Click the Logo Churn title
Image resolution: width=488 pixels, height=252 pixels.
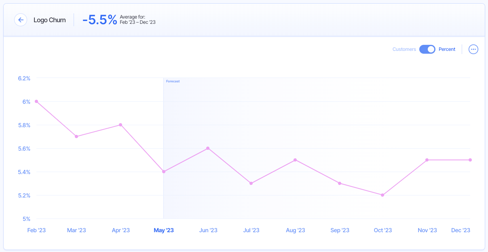pyautogui.click(x=50, y=20)
